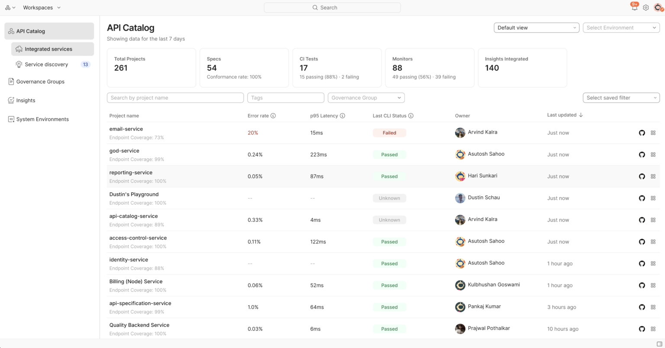
Task: Open GitHub icon for reporting-service
Action: pyautogui.click(x=642, y=176)
